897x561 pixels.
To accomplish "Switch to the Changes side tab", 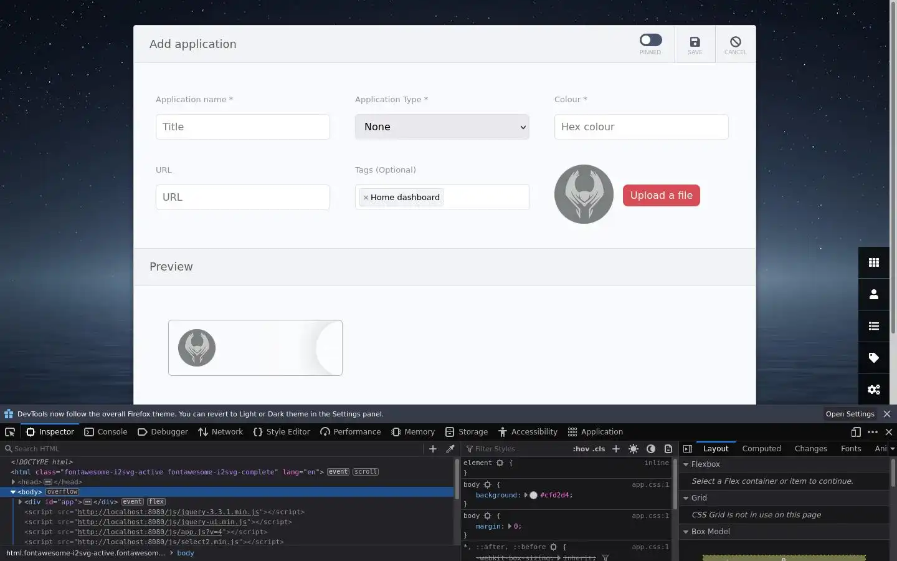I will pyautogui.click(x=810, y=449).
